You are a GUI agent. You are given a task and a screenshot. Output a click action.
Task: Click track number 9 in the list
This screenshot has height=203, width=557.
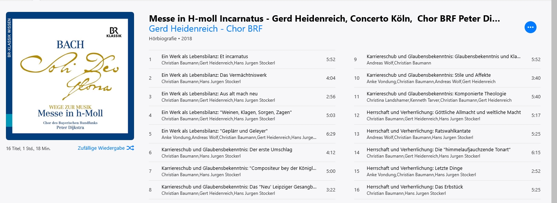(x=356, y=60)
